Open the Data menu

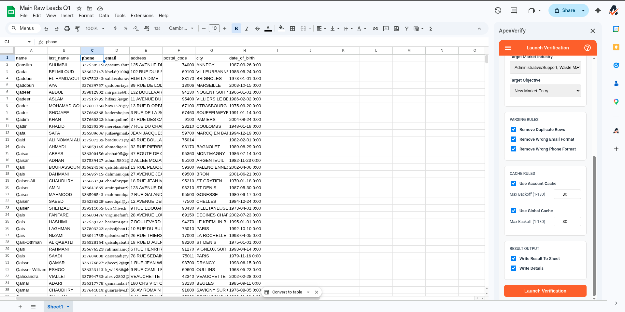(104, 16)
